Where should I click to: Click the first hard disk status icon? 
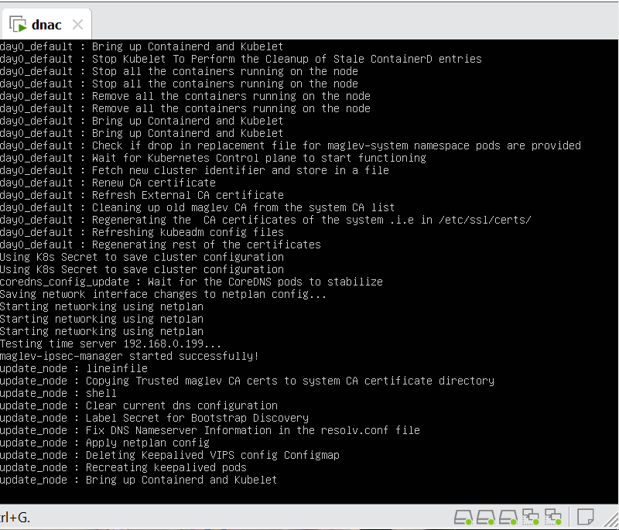pos(463,516)
